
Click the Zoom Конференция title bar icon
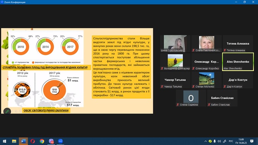pos(2,2)
